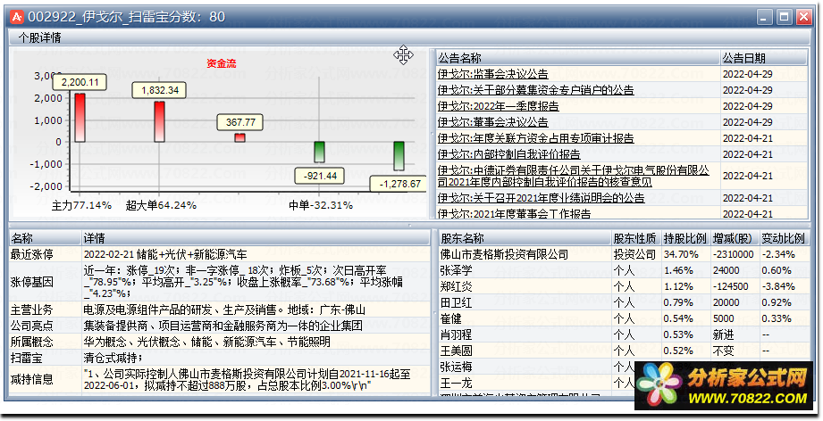Select the 1,832.34 red bar in chart

159,121
